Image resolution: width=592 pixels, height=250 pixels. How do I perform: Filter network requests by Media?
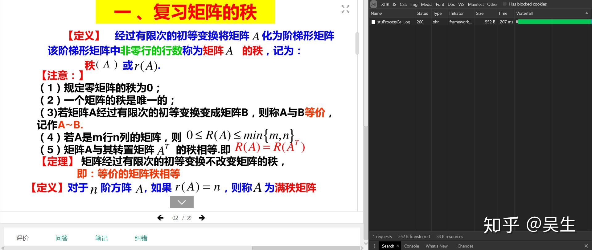click(x=426, y=4)
